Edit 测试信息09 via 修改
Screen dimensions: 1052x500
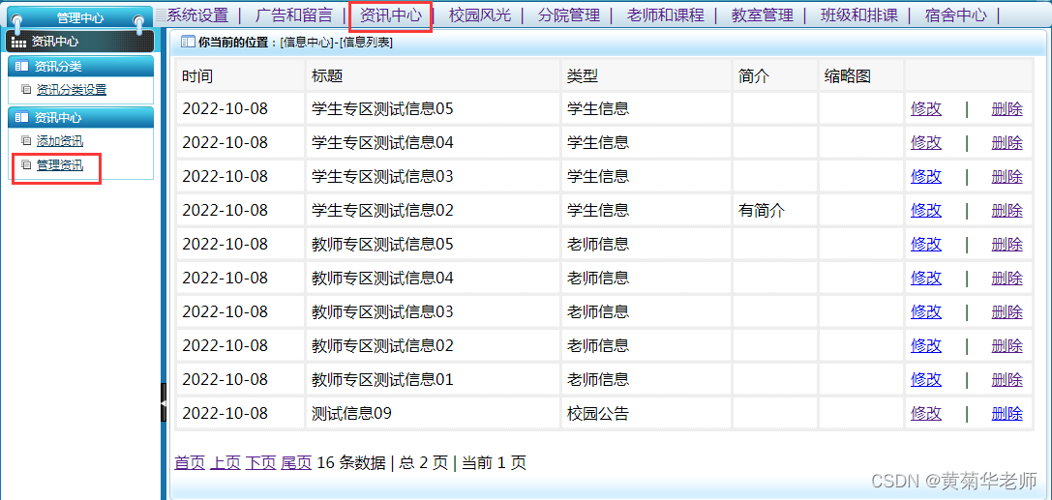926,414
